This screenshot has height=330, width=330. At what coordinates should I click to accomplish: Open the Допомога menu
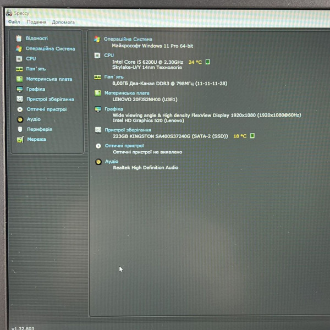(x=63, y=22)
